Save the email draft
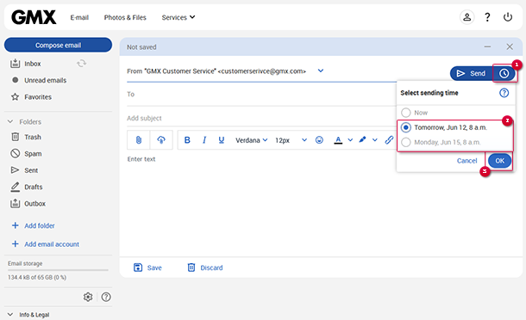 pos(147,268)
